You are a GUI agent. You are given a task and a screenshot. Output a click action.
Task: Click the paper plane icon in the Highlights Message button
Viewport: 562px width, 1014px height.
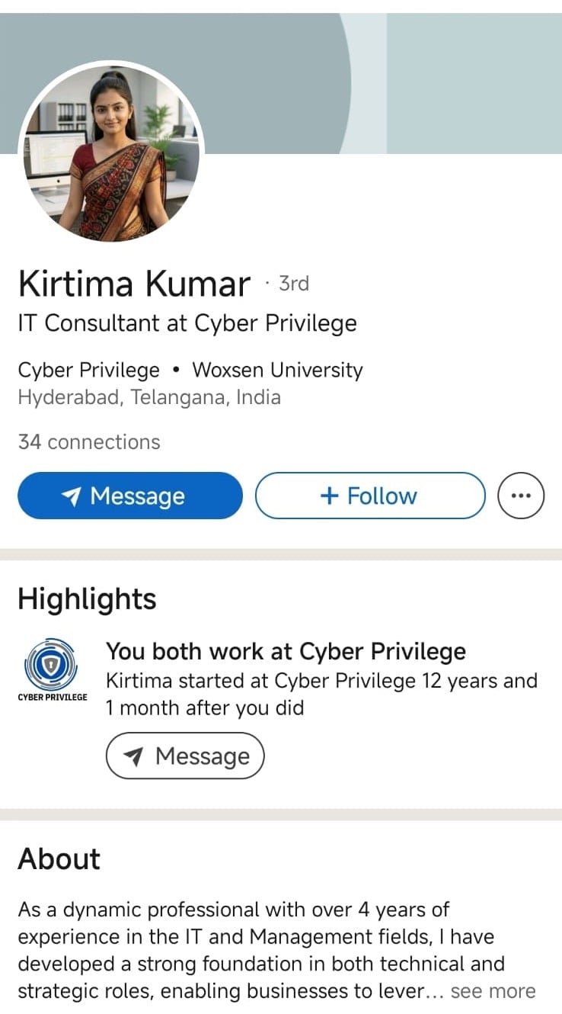133,756
